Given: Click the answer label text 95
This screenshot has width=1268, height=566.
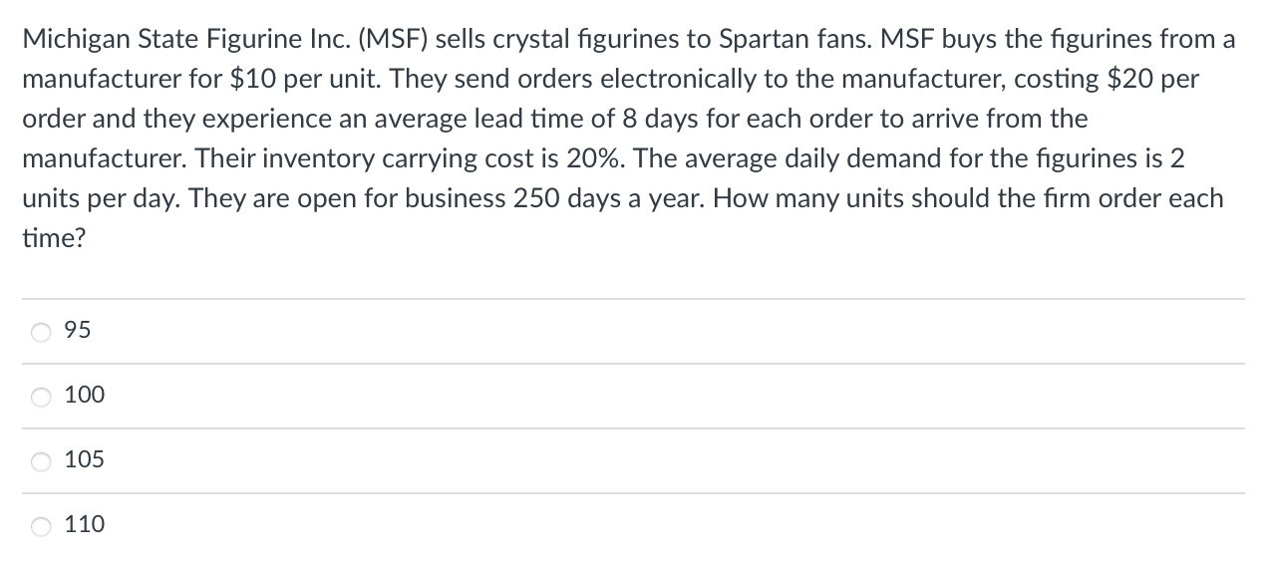Looking at the screenshot, I should coord(77,331).
